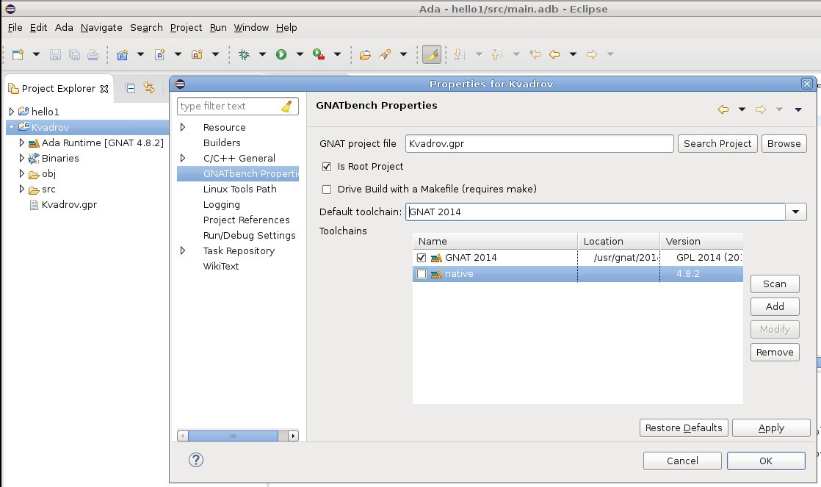The width and height of the screenshot is (821, 487).
Task: Expand the Resource properties category
Action: tap(183, 127)
